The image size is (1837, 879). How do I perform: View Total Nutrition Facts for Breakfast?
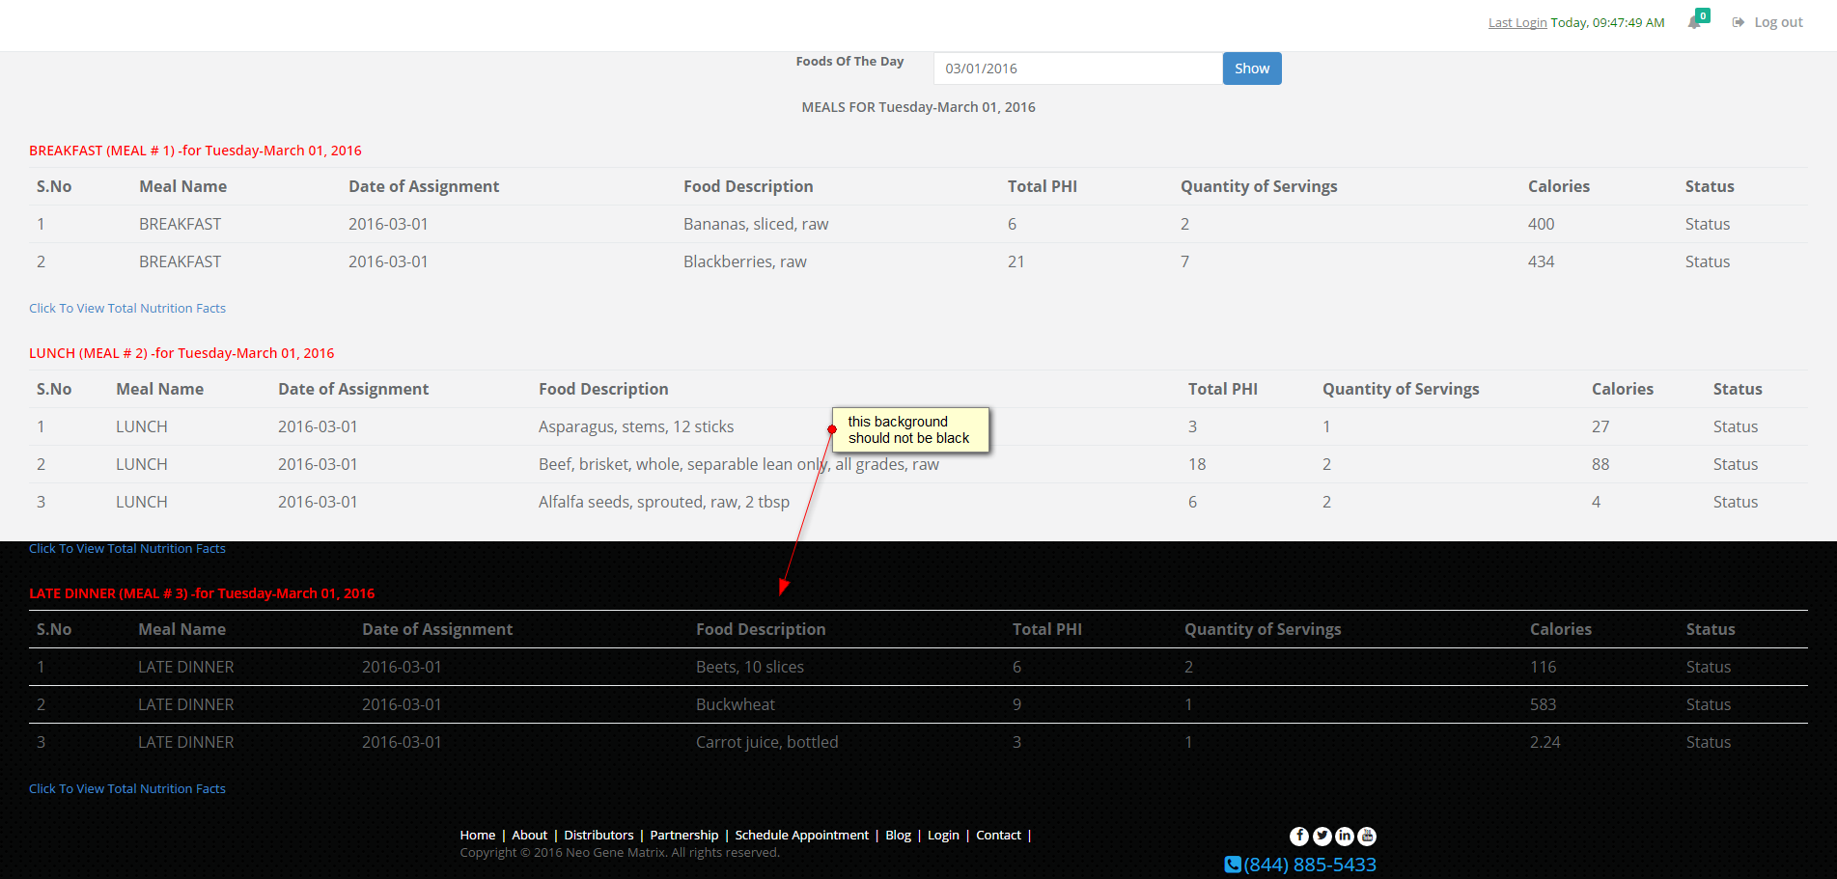coord(127,309)
